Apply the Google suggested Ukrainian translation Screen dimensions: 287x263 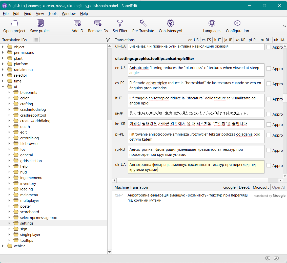tap(187, 198)
